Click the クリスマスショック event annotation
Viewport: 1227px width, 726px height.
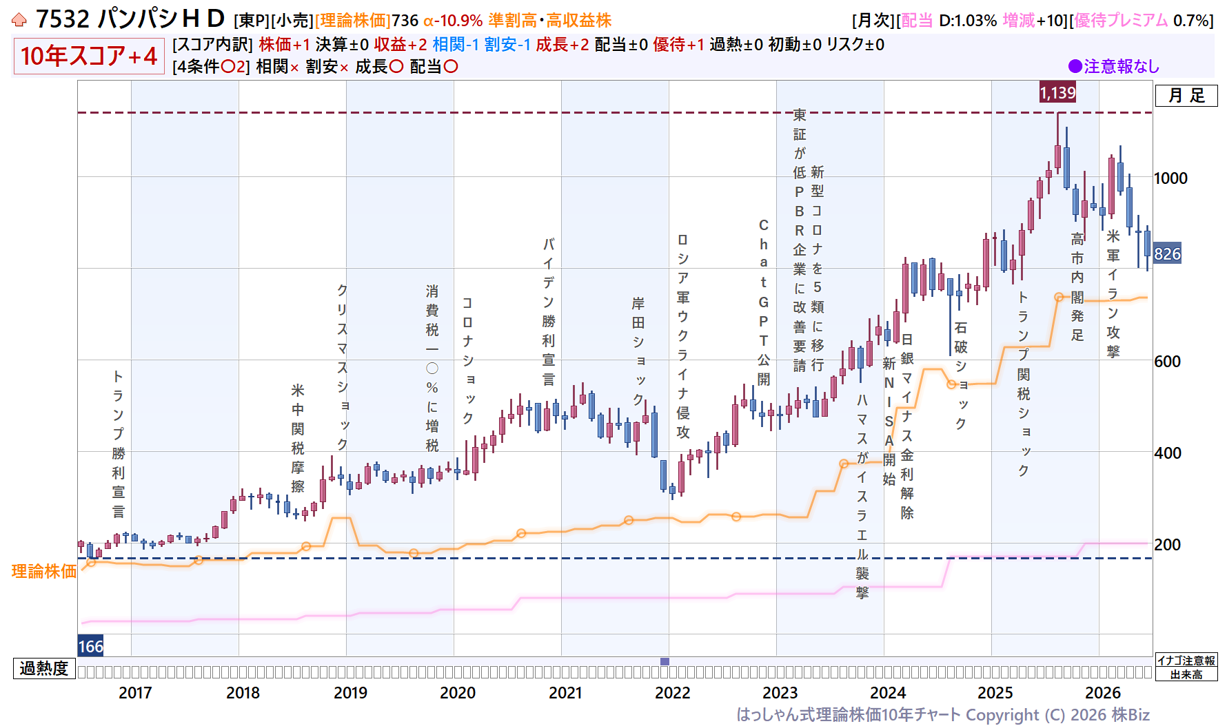[x=343, y=367]
